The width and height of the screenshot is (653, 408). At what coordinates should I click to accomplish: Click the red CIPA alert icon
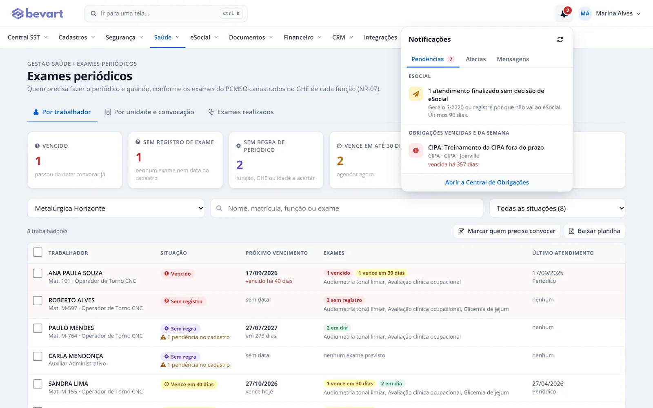tap(416, 151)
